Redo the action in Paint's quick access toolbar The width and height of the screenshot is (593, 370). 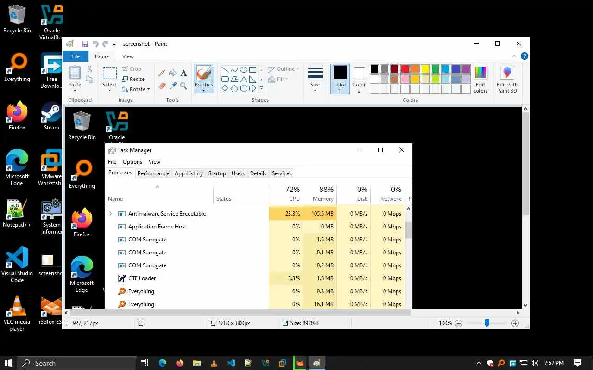pyautogui.click(x=106, y=44)
